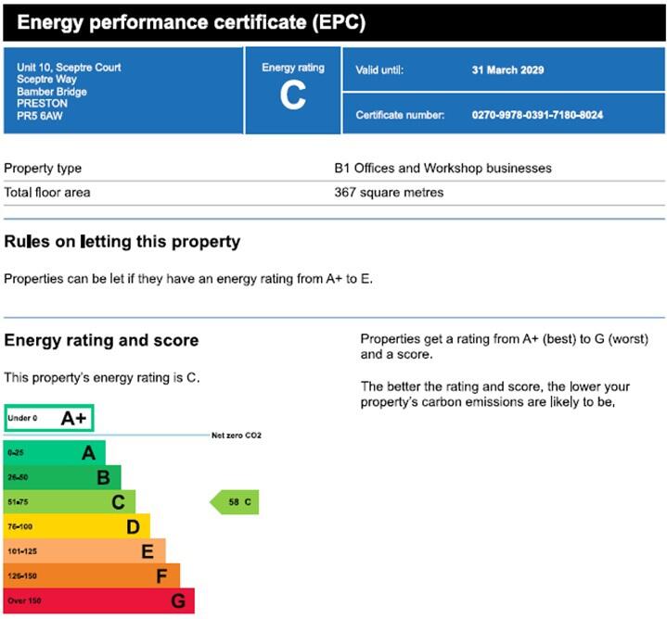
Task: Select the '367 square metres' value
Action: click(389, 193)
